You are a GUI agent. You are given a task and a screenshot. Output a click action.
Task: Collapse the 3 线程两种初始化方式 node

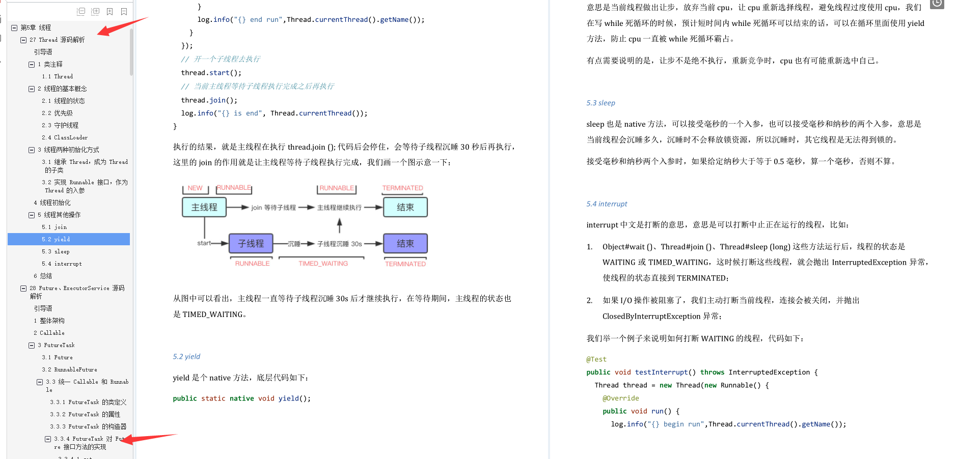32,150
